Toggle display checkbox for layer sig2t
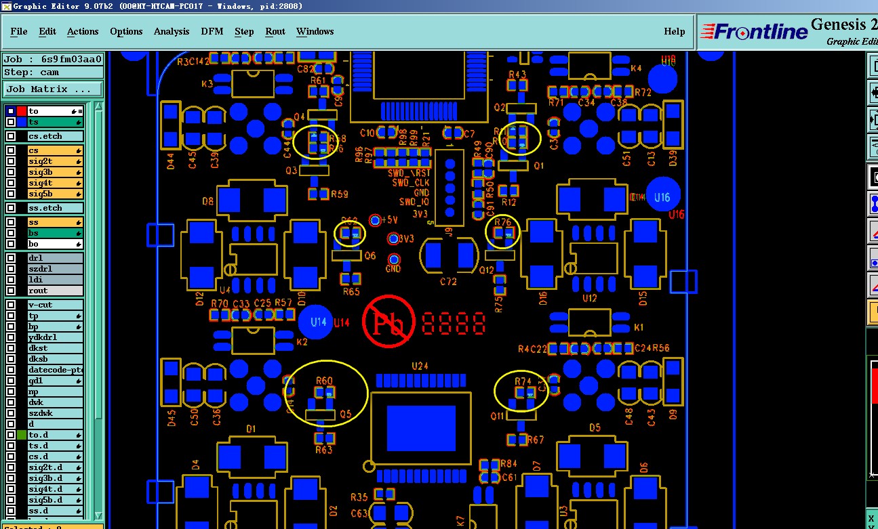Viewport: 878px width, 529px height. pos(11,161)
